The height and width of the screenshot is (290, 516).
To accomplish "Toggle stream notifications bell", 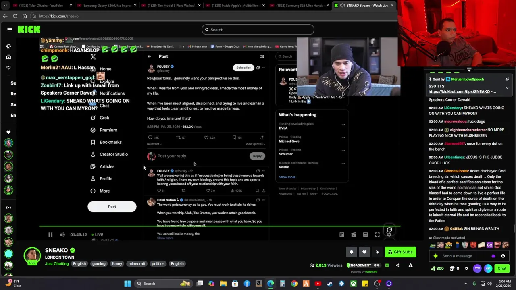I will click(x=352, y=252).
